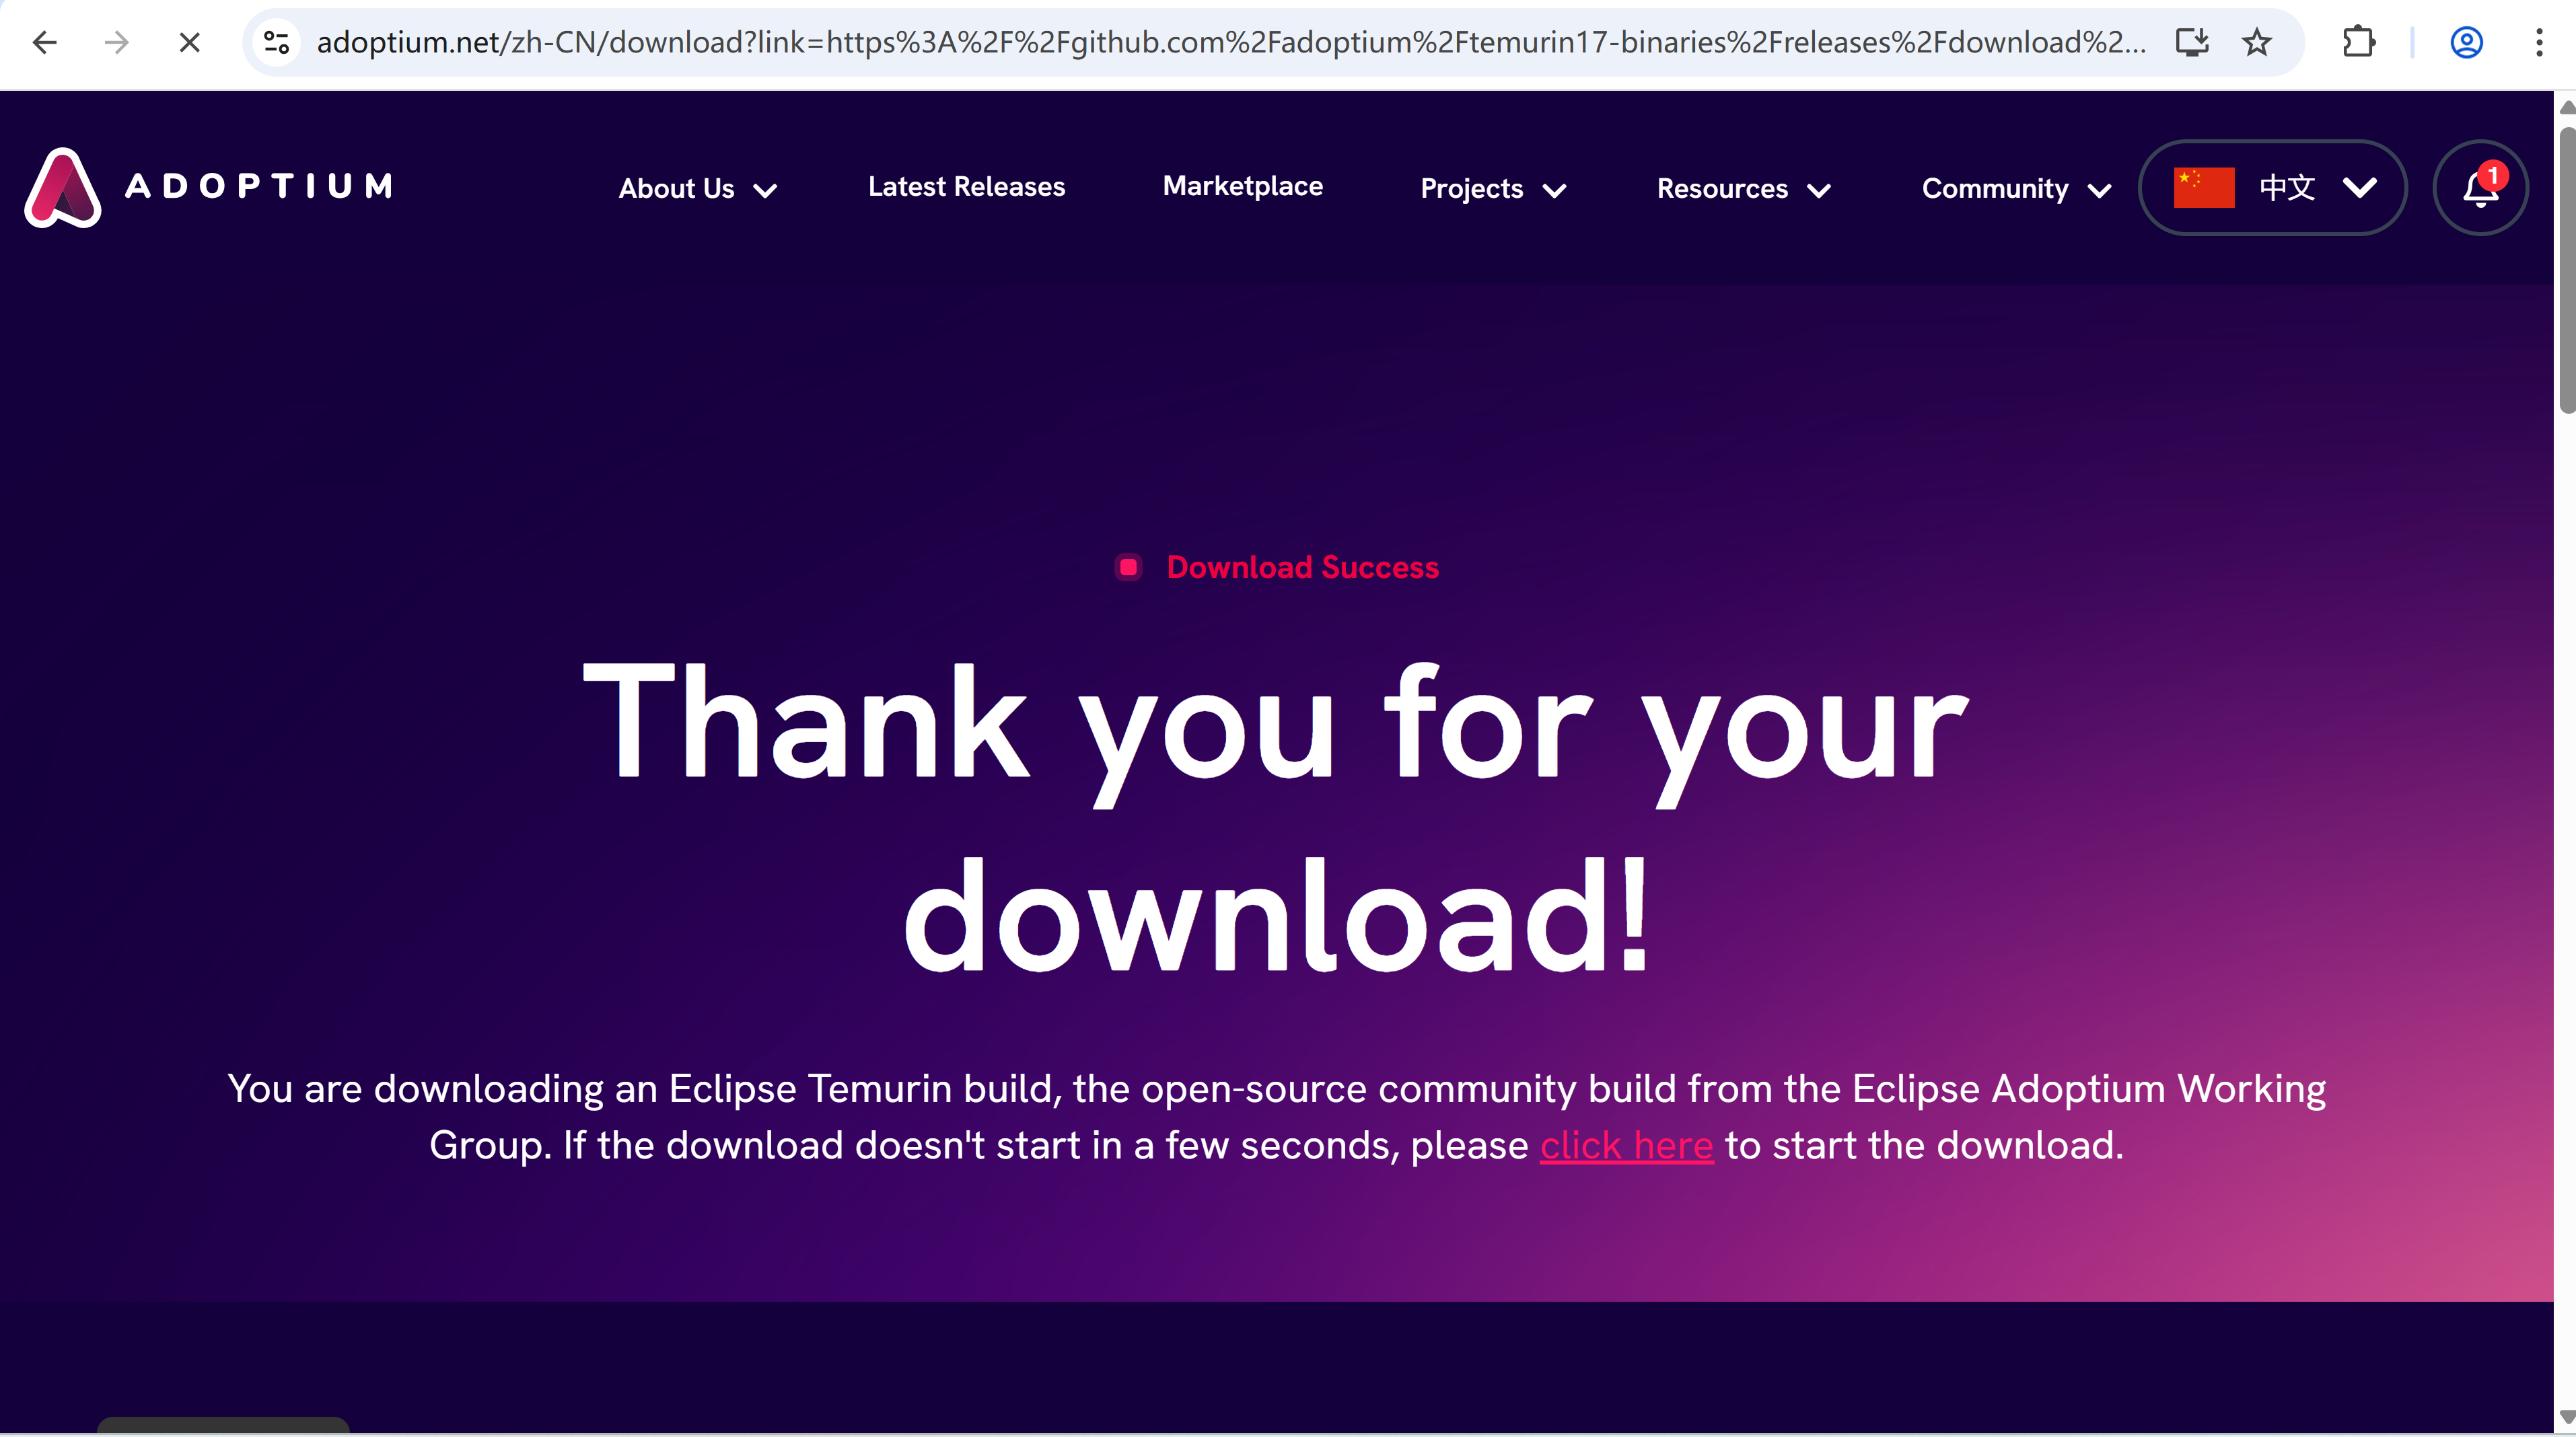2576x1437 pixels.
Task: Expand the Resources menu
Action: pos(1743,188)
